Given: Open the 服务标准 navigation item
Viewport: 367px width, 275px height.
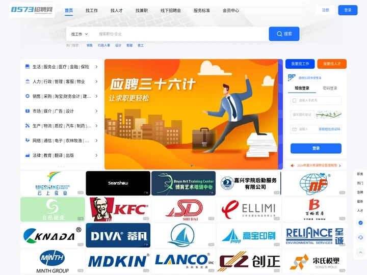Looking at the screenshot, I should (x=202, y=11).
